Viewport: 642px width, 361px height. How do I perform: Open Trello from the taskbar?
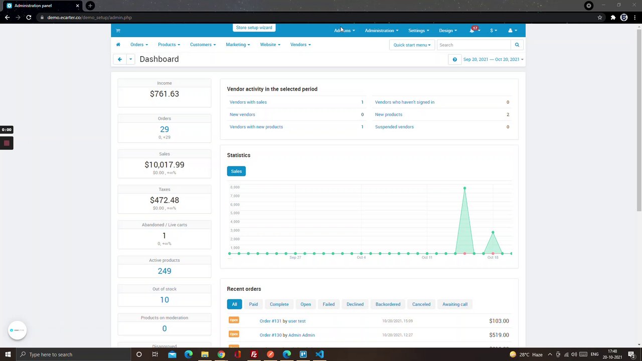click(x=303, y=354)
